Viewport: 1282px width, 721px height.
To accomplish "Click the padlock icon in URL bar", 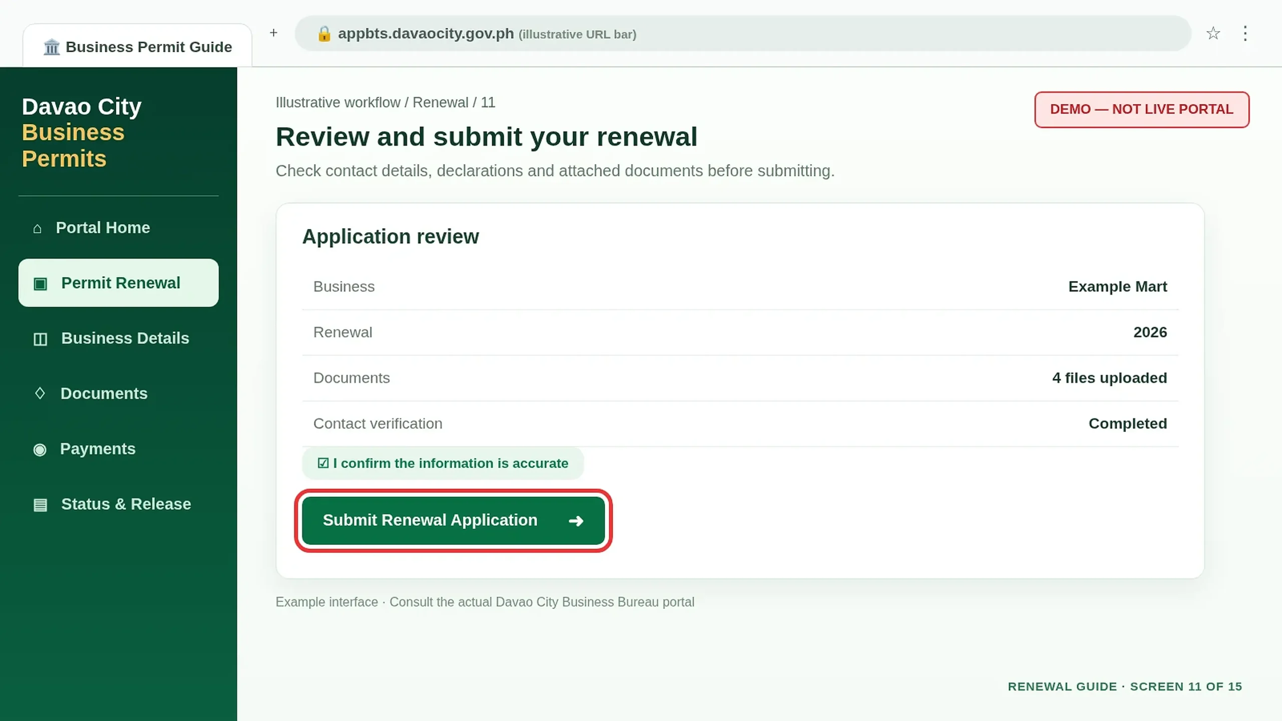I will [x=324, y=34].
